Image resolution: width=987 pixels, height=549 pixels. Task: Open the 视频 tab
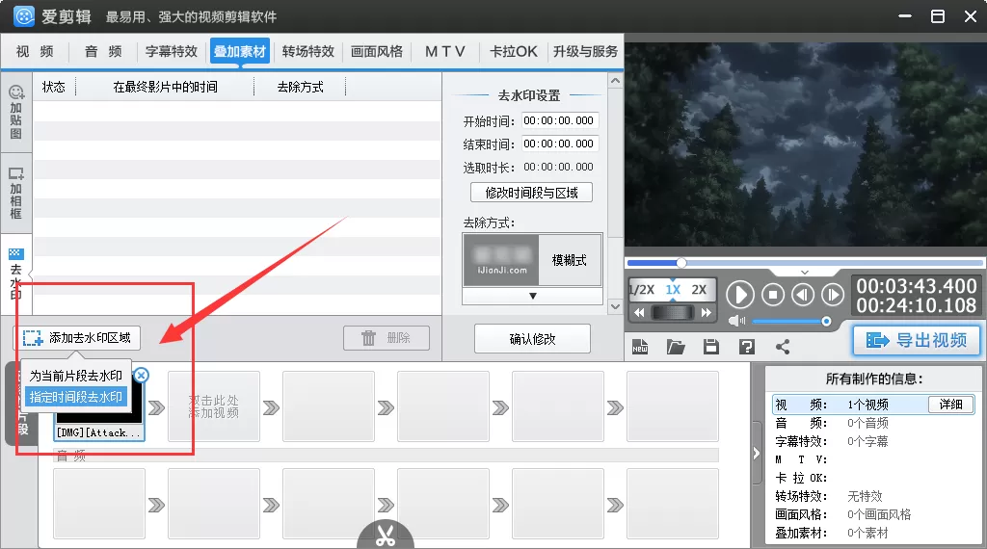pos(35,52)
